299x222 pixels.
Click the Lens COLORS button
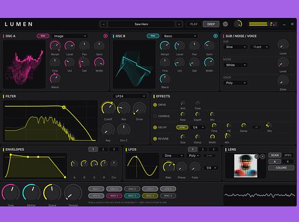[x=281, y=168]
